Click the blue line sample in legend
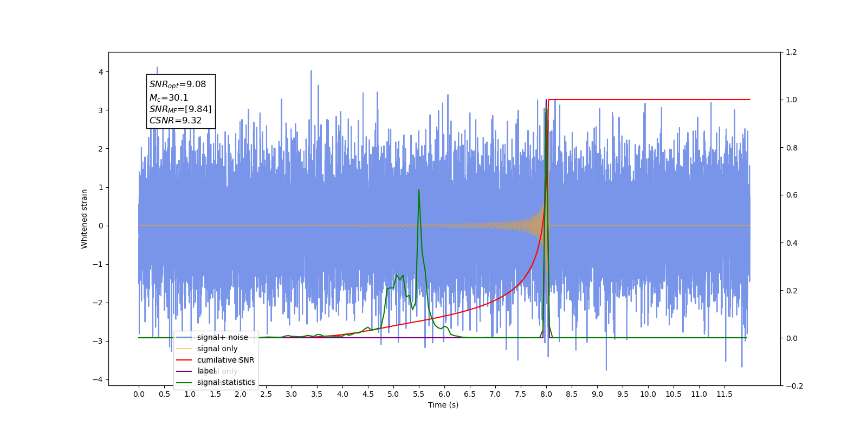This screenshot has height=433, width=867. [x=184, y=337]
